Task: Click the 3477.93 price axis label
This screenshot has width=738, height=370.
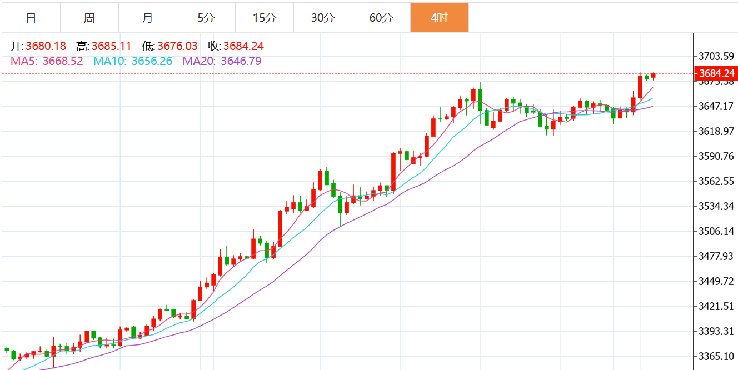Action: pyautogui.click(x=716, y=256)
